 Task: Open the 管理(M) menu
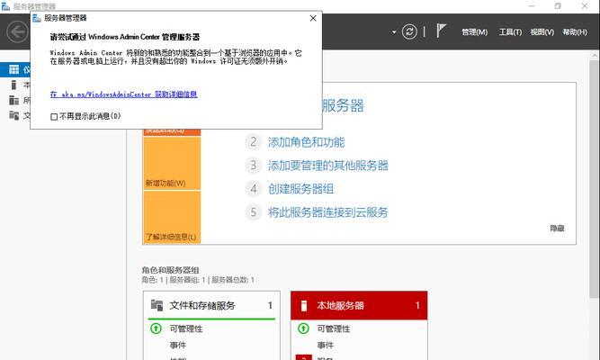point(474,32)
